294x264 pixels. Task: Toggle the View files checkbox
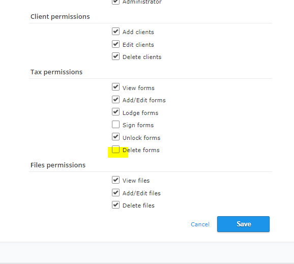click(115, 180)
